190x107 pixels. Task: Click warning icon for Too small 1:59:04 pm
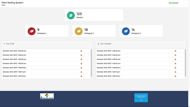(81, 63)
